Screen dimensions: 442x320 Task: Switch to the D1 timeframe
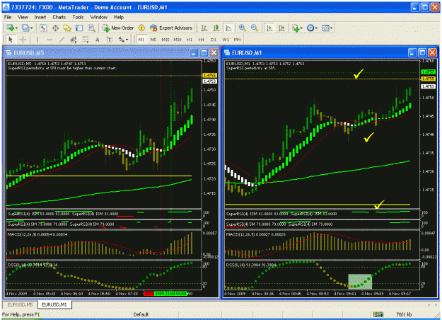(214, 40)
